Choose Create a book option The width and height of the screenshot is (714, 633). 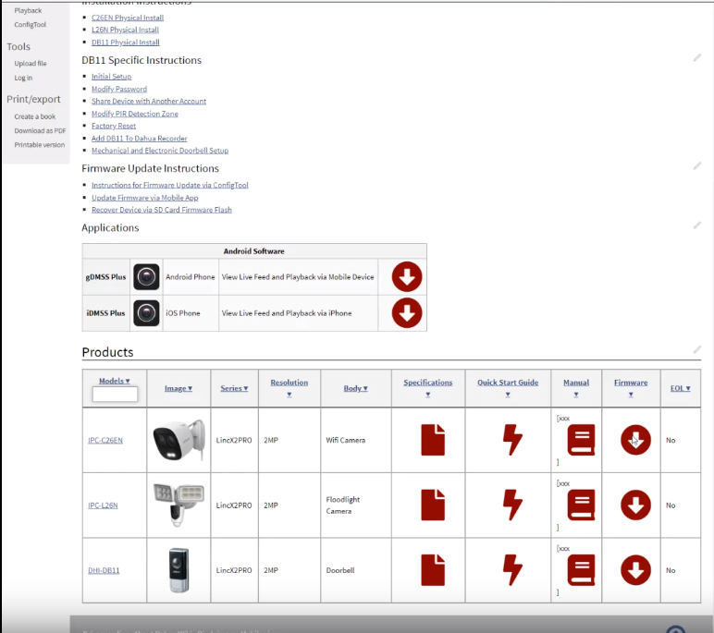tap(34, 116)
